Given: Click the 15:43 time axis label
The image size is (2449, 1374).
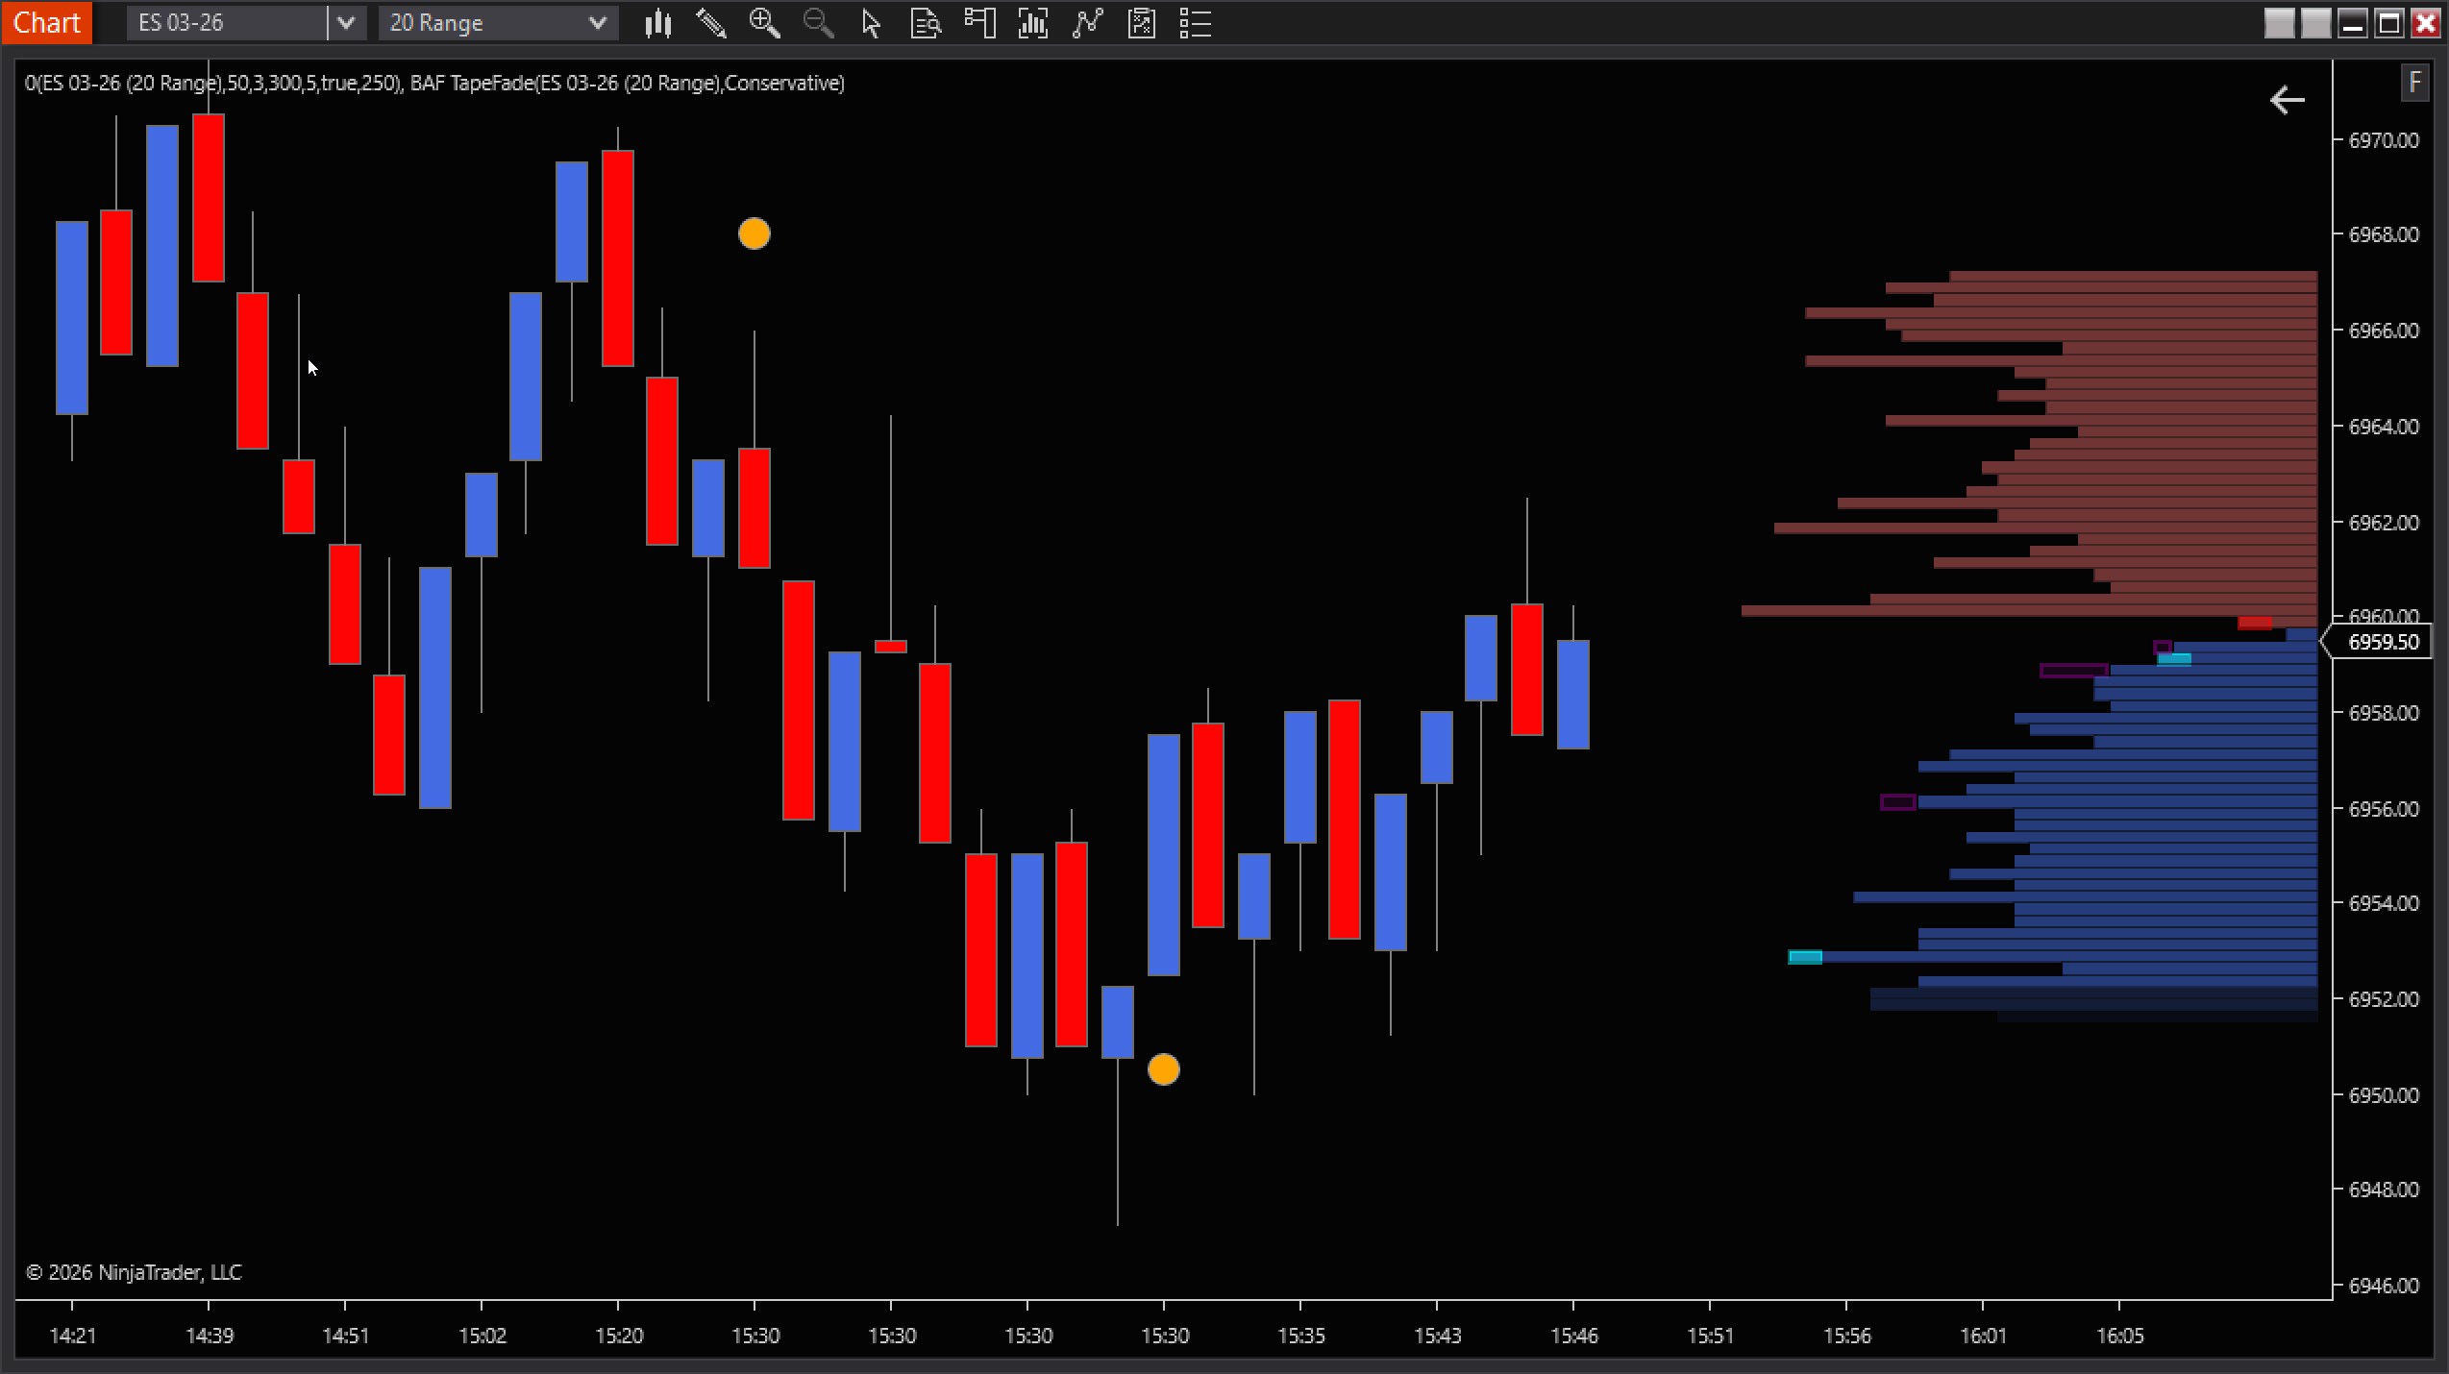Looking at the screenshot, I should point(1438,1336).
